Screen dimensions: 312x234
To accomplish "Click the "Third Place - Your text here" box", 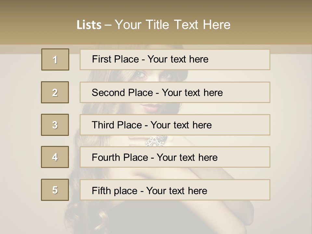I will coord(175,125).
